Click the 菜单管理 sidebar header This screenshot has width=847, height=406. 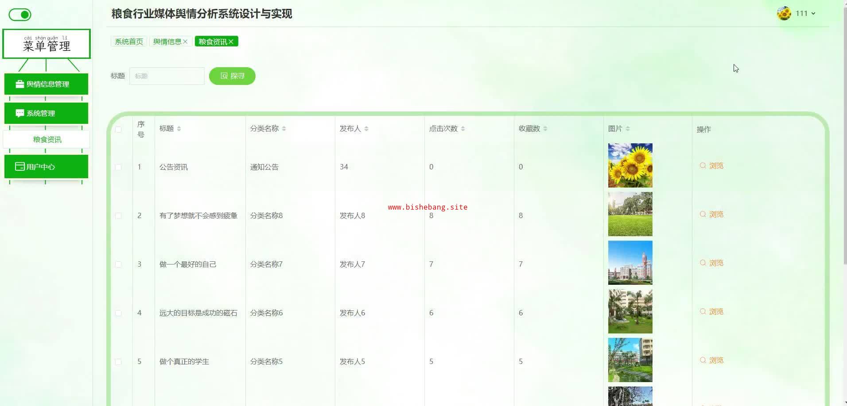point(47,44)
